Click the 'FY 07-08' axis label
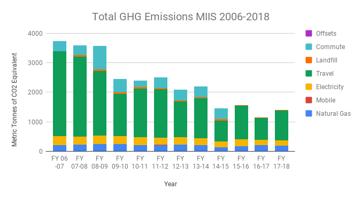Viewport: 361px width, 198px height. tap(80, 162)
